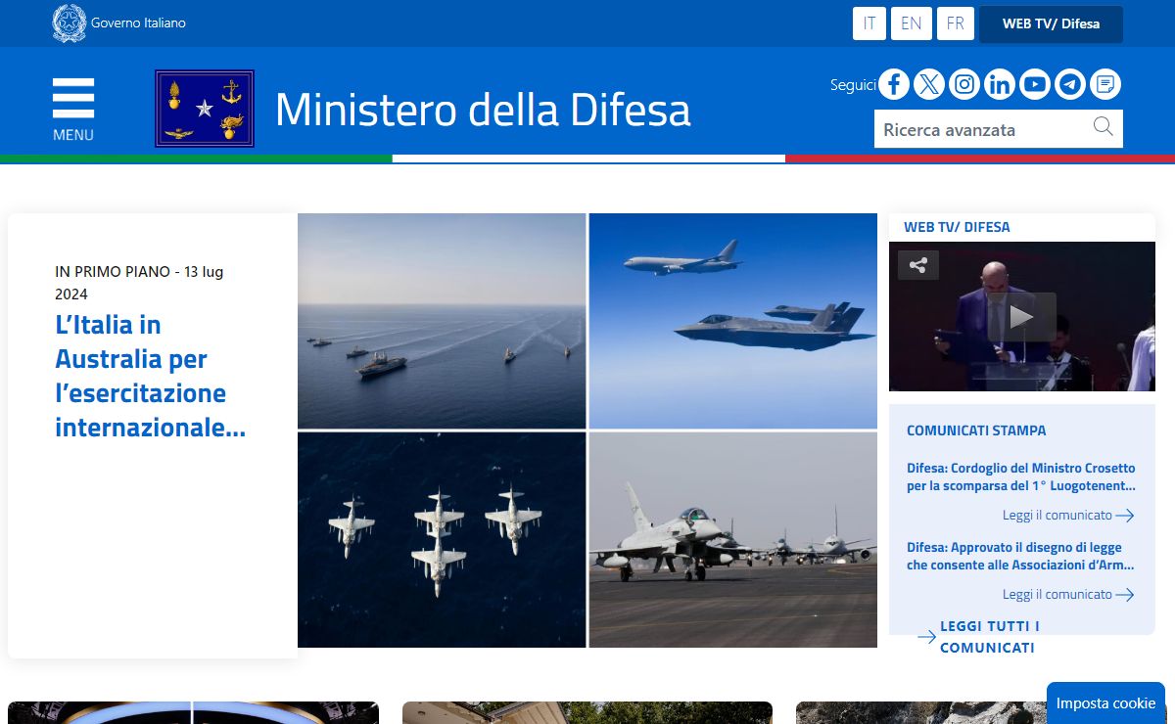Open the F-35 and tanker aircraft photo

[x=733, y=321]
